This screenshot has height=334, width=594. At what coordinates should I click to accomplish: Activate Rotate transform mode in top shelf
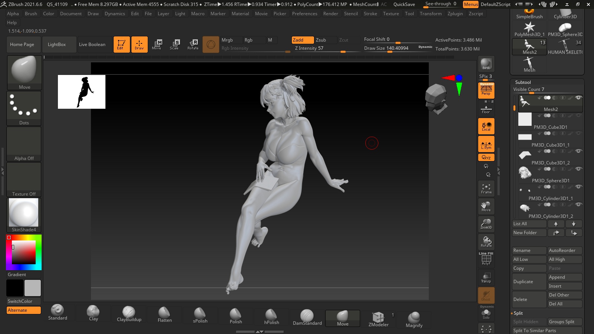coord(193,45)
